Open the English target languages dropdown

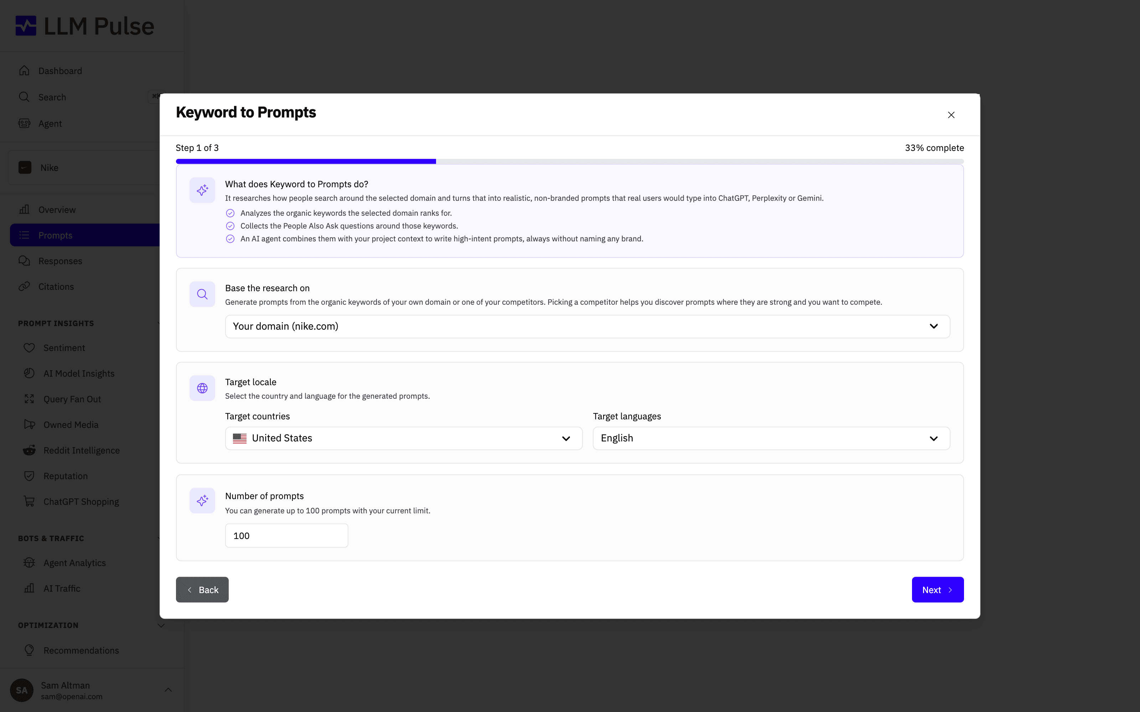[771, 438]
